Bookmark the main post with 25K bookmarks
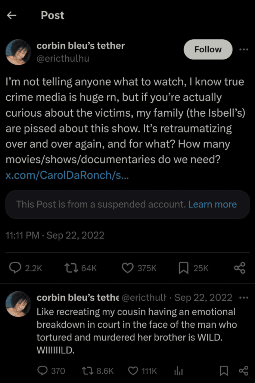 [183, 267]
